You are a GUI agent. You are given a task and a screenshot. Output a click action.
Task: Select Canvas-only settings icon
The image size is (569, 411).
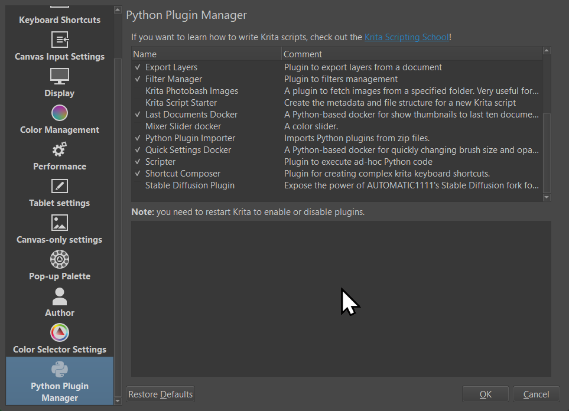60,223
